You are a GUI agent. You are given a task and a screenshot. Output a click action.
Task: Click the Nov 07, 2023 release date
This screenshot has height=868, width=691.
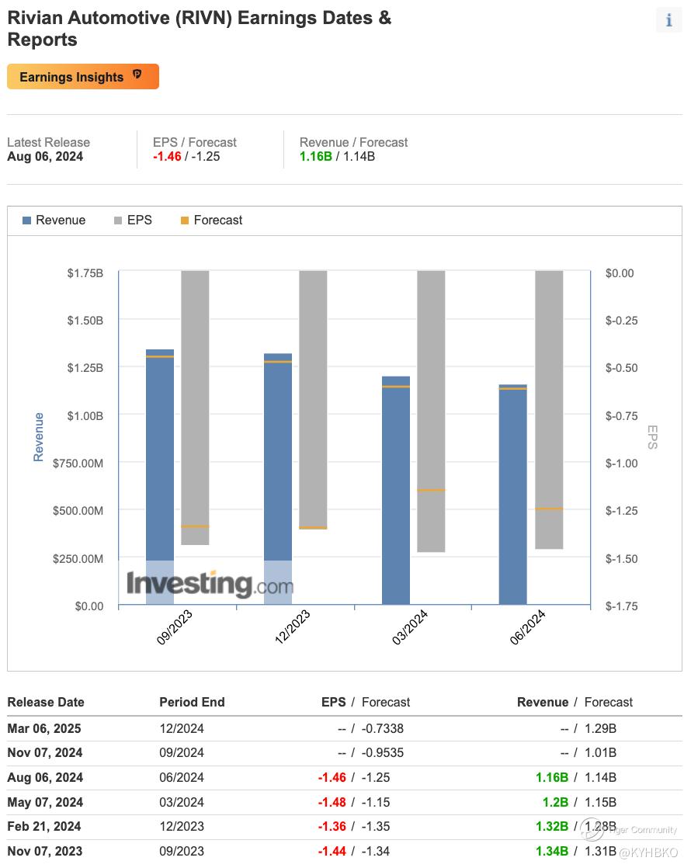click(x=45, y=851)
